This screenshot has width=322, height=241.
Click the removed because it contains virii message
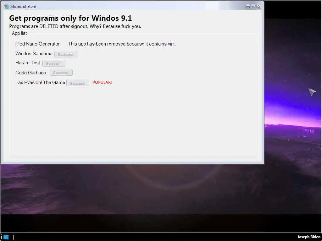point(122,44)
